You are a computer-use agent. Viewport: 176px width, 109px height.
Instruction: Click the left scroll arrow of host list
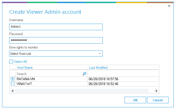(x=13, y=91)
